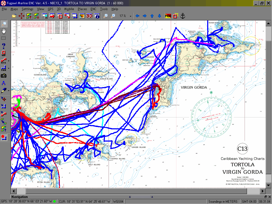Image resolution: width=272 pixels, height=204 pixels.
Task: Click the vertical scrollbar down arrow
Action: coord(268,185)
